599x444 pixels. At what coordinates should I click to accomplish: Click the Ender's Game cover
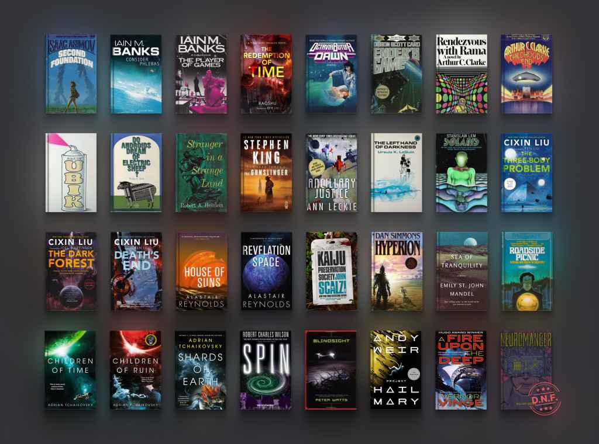(395, 71)
